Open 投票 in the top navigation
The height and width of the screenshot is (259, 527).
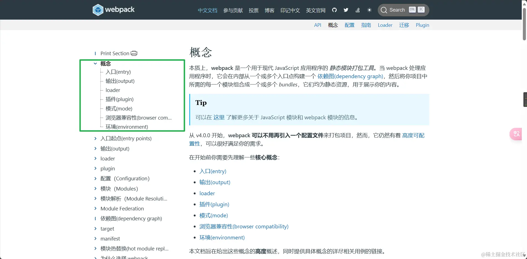[x=254, y=10]
